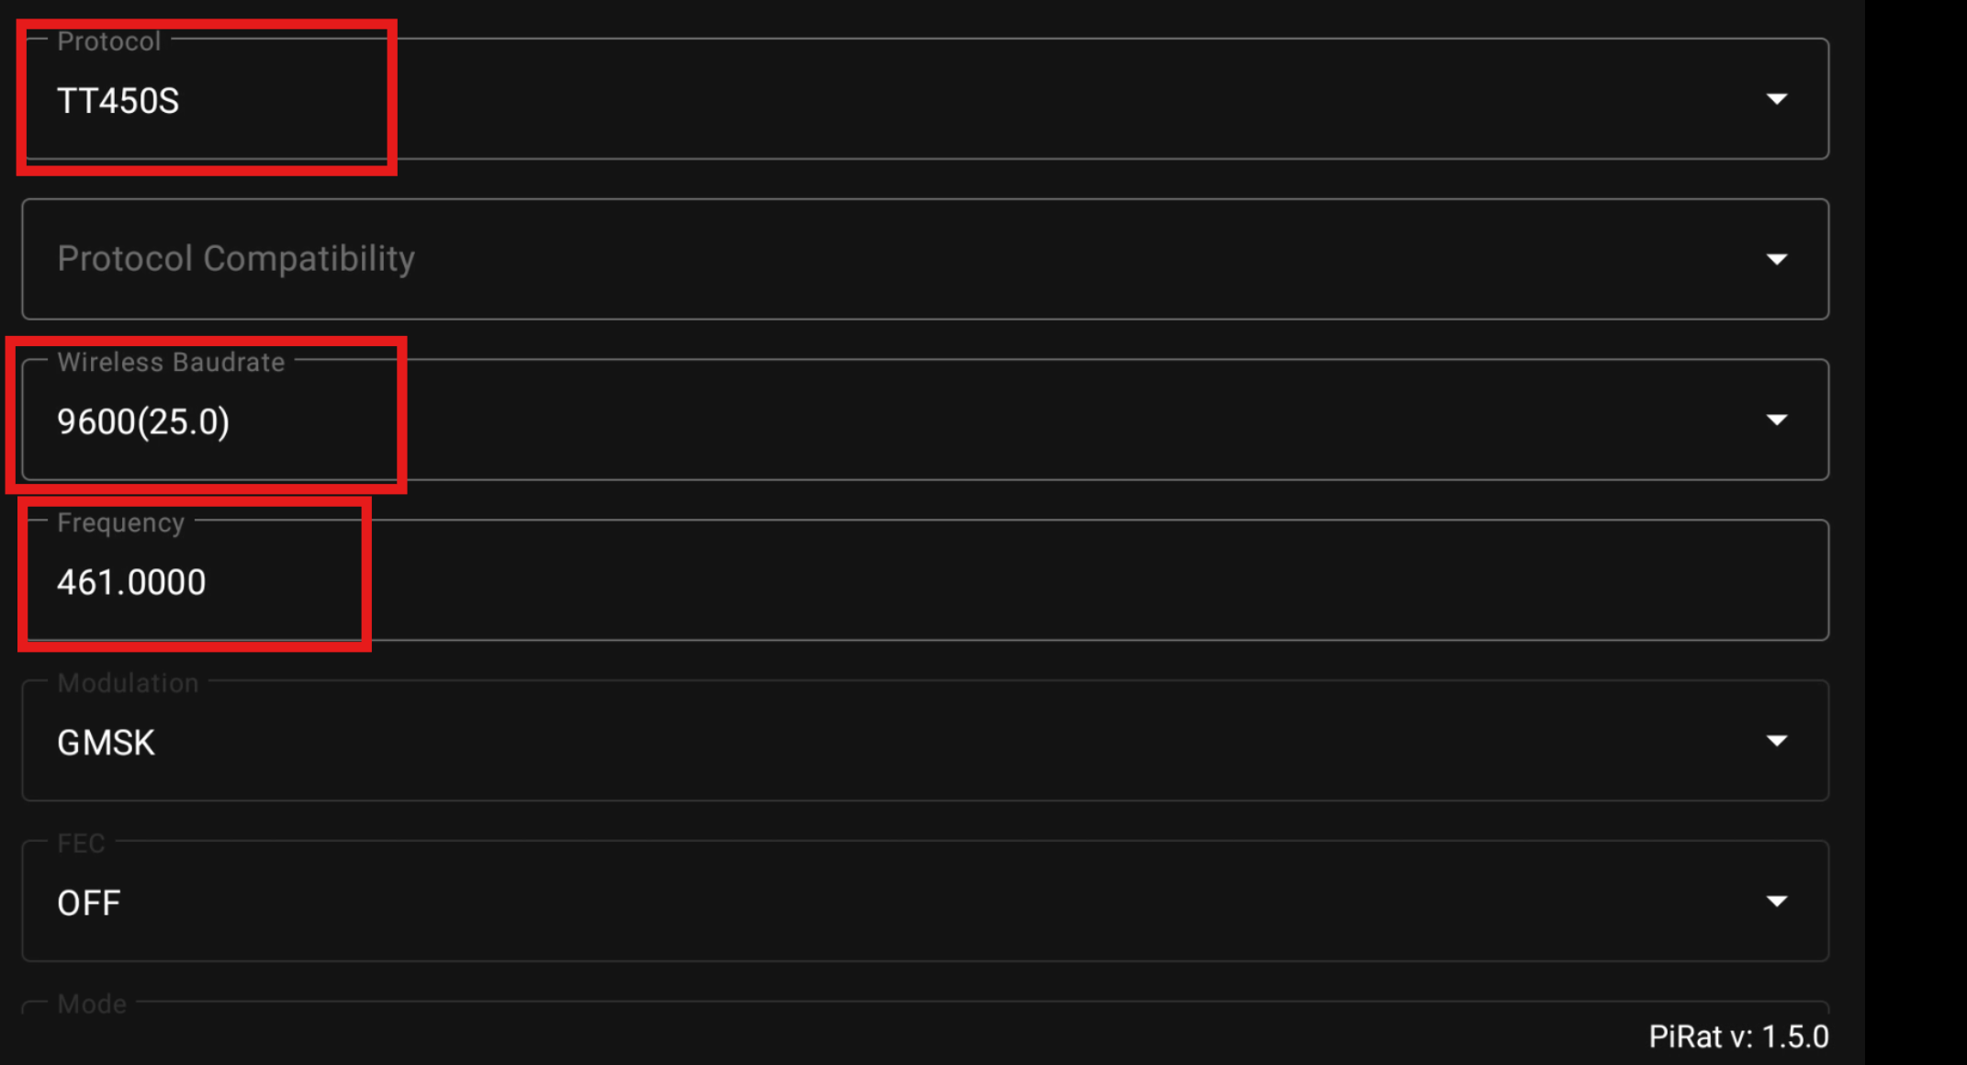Image resolution: width=1967 pixels, height=1065 pixels.
Task: Select the TT450S protocol value
Action: (118, 101)
